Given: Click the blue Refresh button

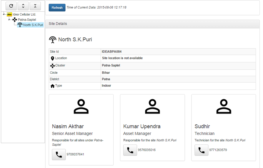Looking at the screenshot, I should click(57, 8).
